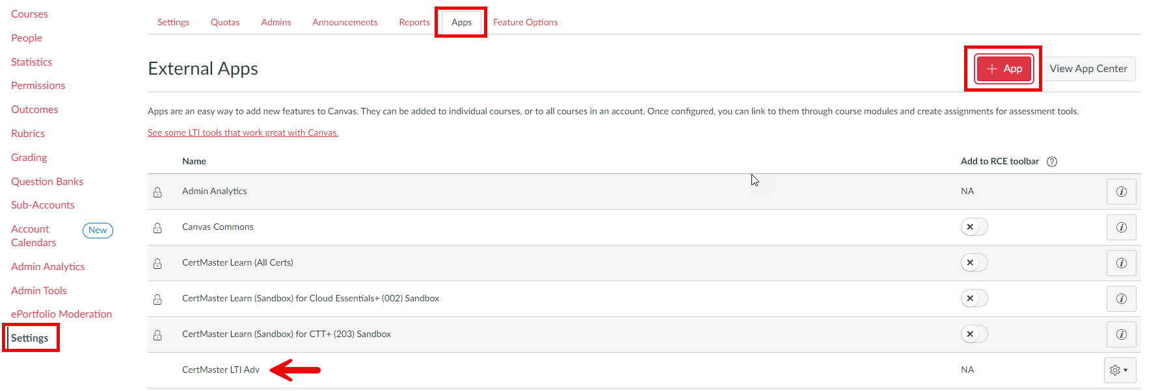The height and width of the screenshot is (391, 1158).
Task: Switch to the Reports tab
Action: click(x=414, y=22)
